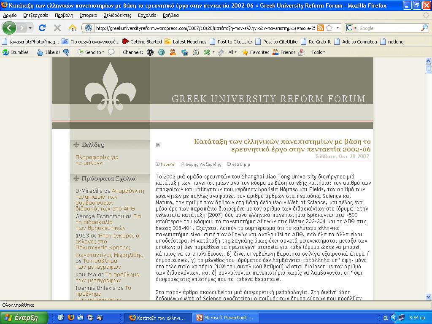Open the back/forward history dropdown arrow
Screen dimensions: 432x324
point(30,28)
